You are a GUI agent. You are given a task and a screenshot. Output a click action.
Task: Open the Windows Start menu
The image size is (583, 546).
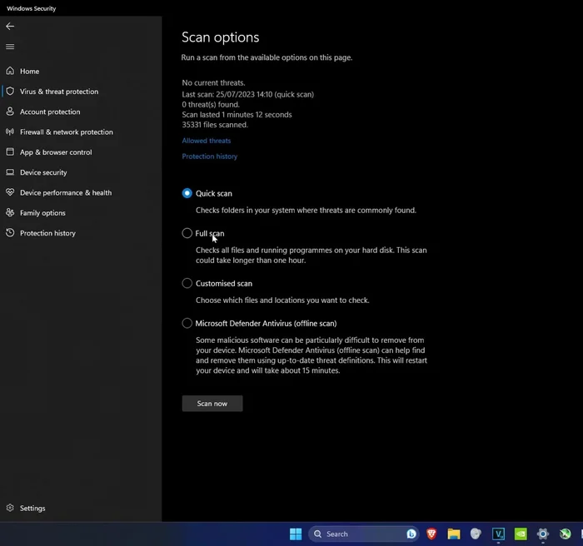(x=296, y=534)
